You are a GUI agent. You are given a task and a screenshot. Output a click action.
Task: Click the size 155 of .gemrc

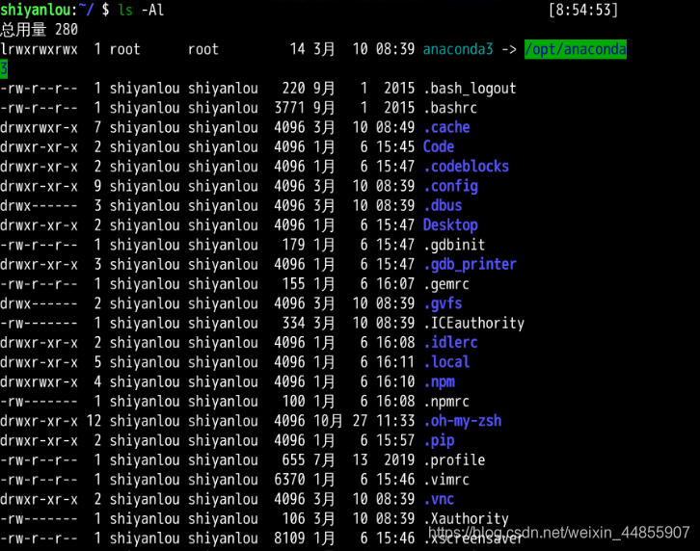293,284
